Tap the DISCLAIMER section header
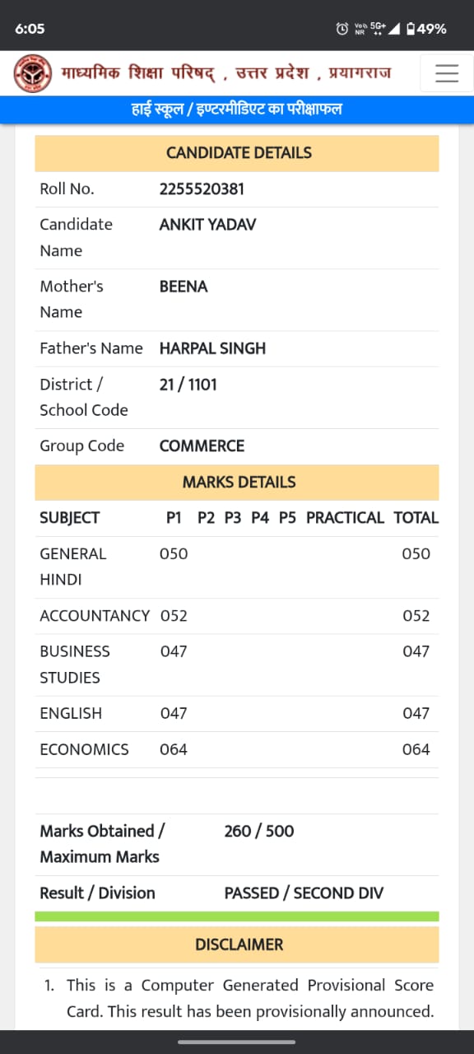Image resolution: width=474 pixels, height=1054 pixels. coord(237,944)
